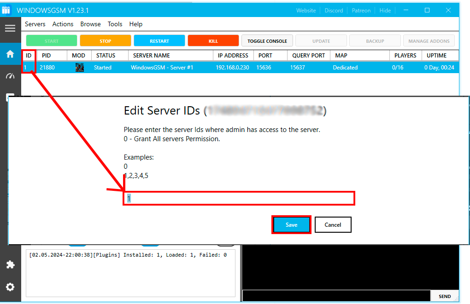Sort by the QUERY PORT column header

pos(309,55)
